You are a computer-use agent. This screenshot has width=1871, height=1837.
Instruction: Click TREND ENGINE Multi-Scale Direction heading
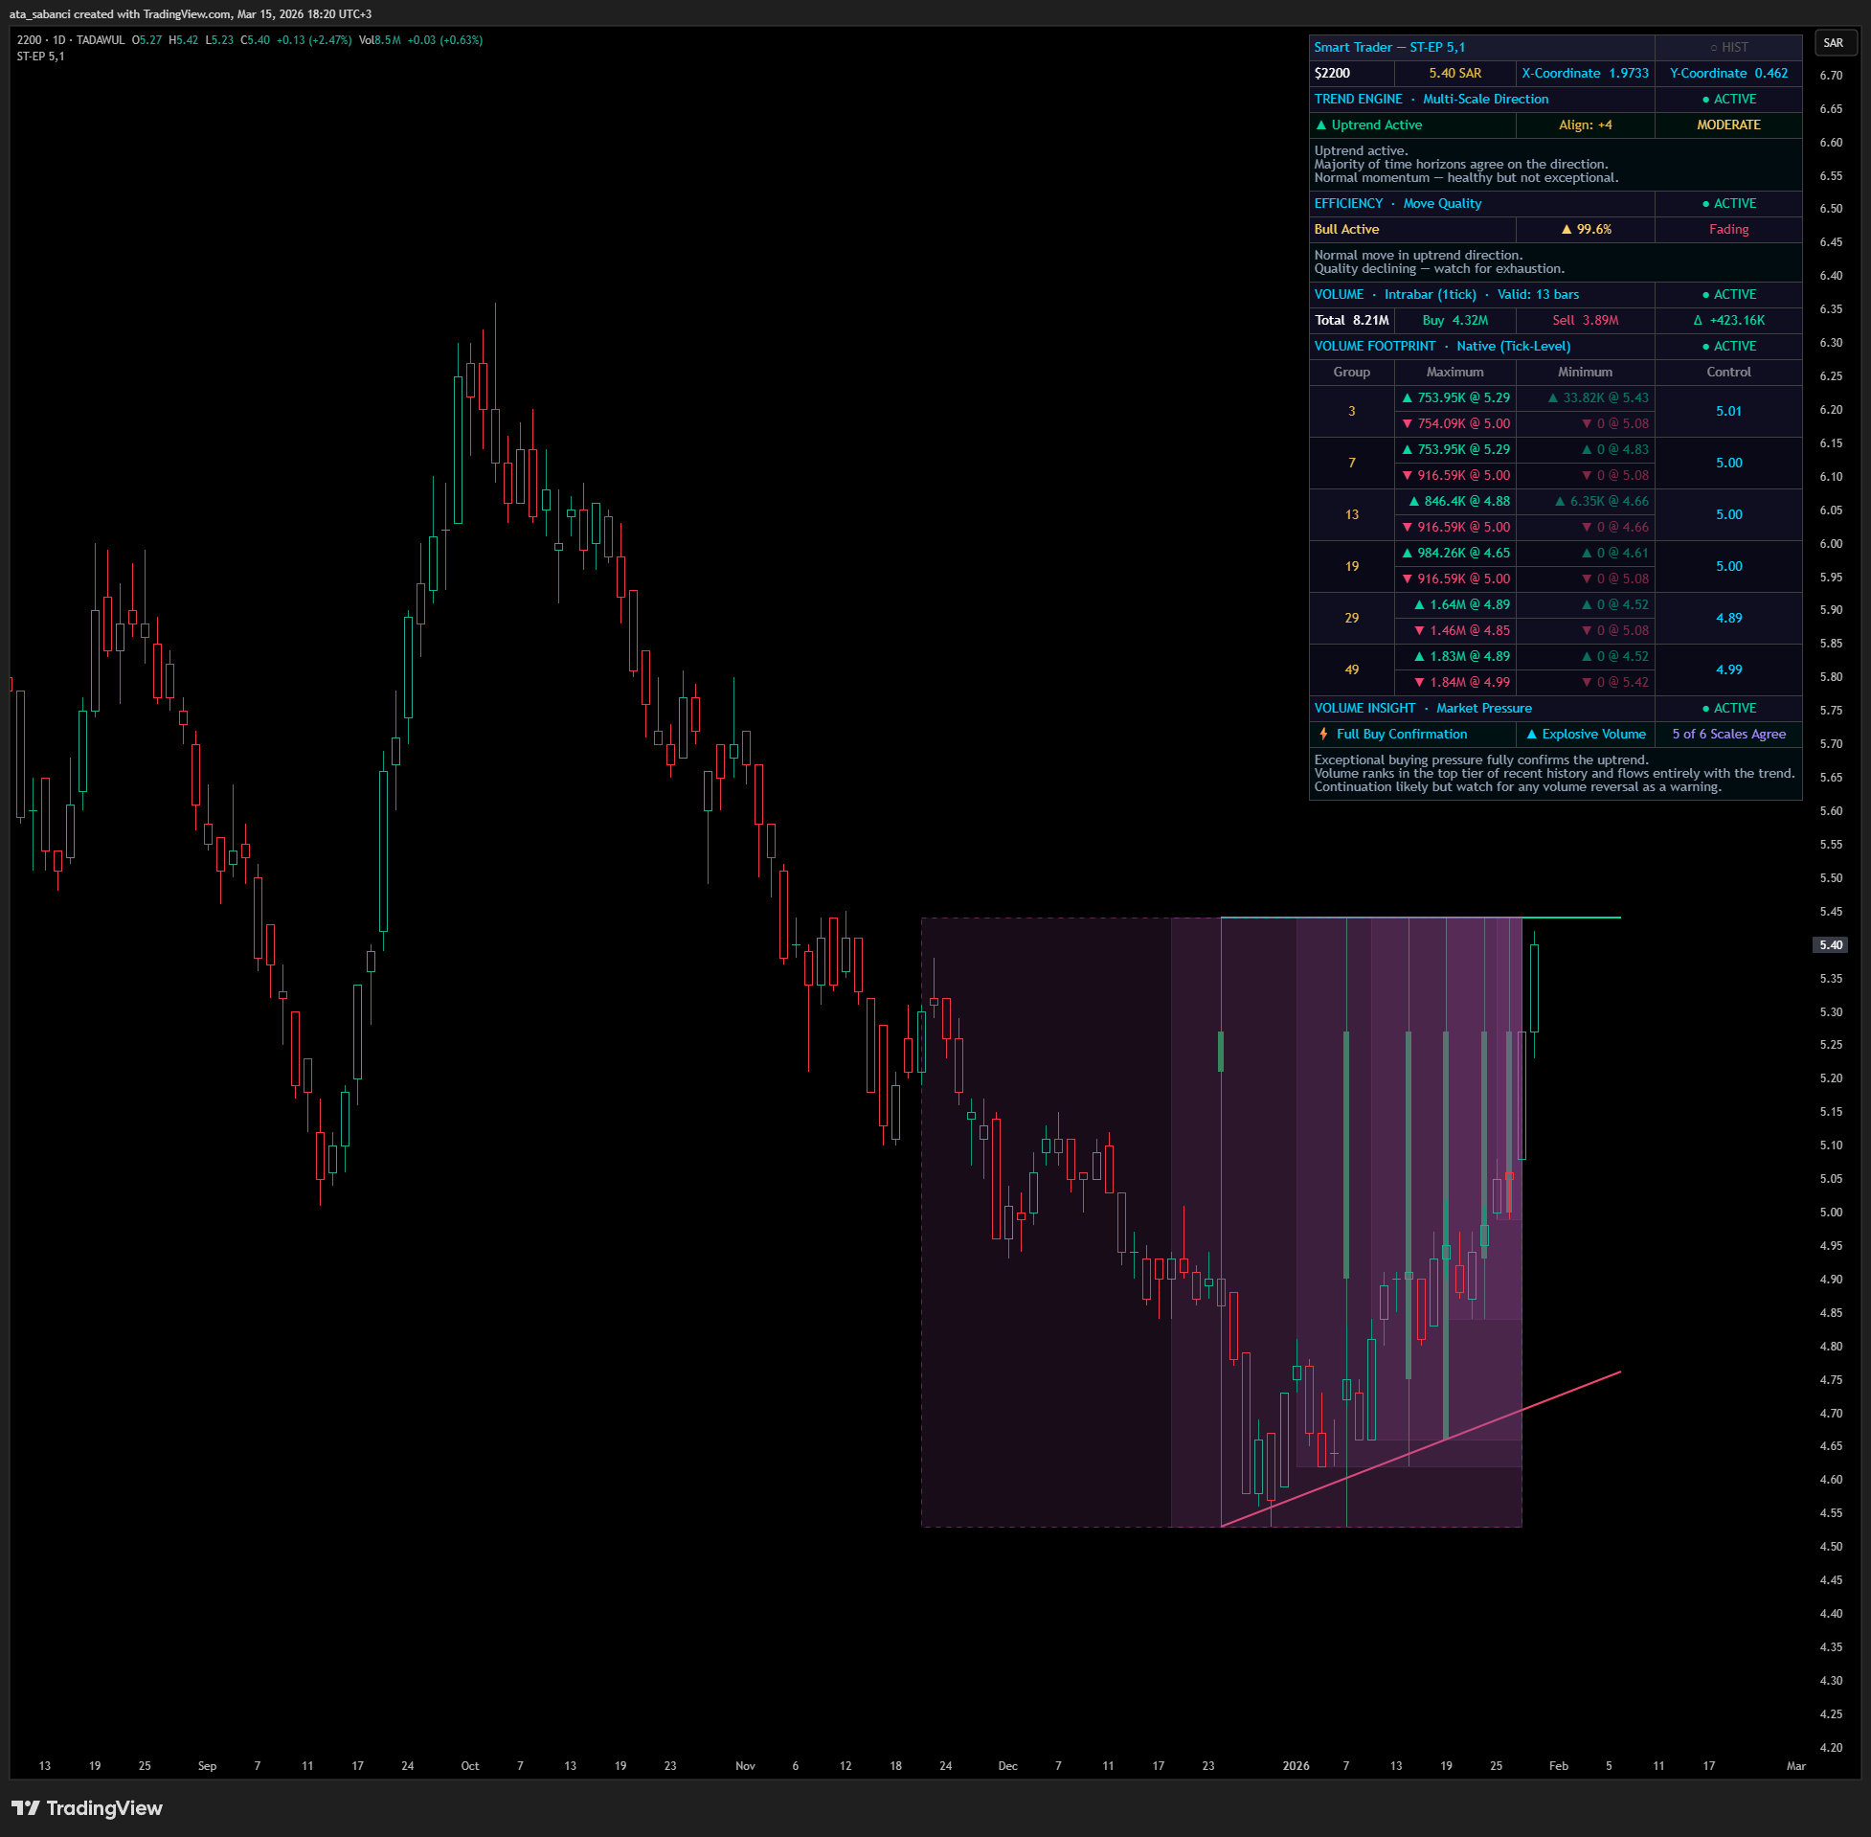[x=1481, y=100]
